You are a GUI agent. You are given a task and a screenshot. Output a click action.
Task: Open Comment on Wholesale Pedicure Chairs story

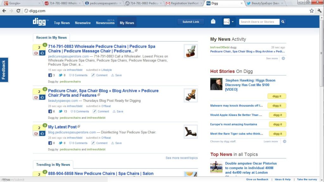coord(99,75)
